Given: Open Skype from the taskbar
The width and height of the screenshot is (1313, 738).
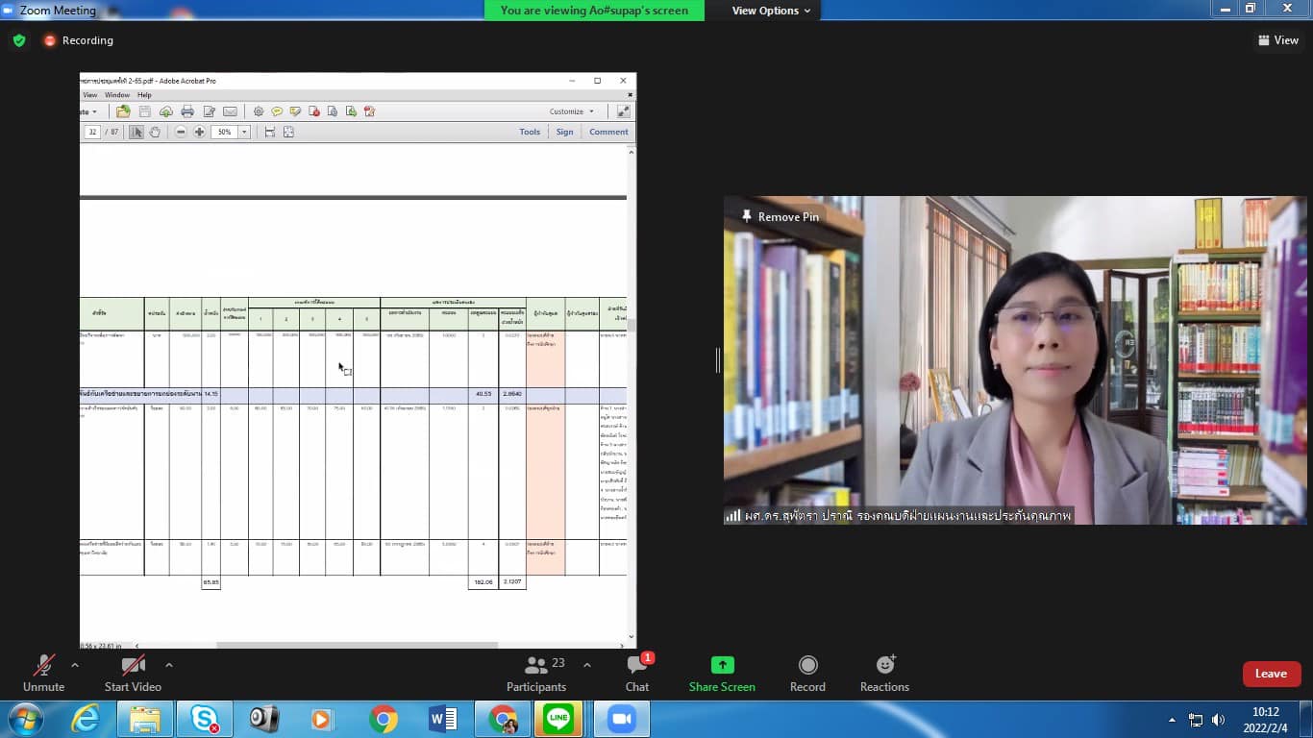Looking at the screenshot, I should point(204,719).
